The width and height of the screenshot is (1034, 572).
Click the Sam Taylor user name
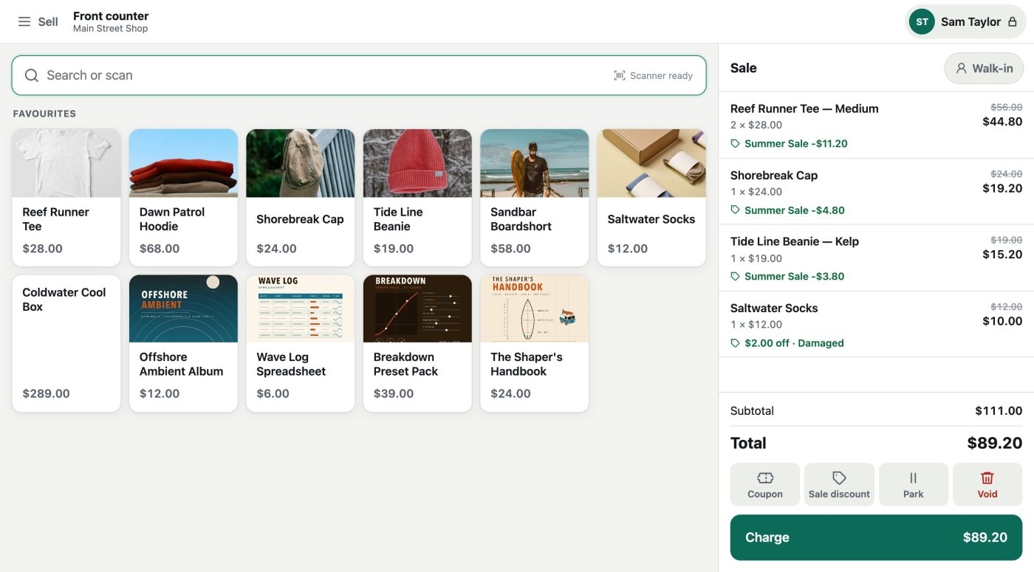(970, 22)
